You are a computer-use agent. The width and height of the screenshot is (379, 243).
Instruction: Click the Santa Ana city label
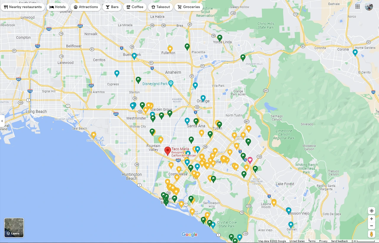pos(196,126)
